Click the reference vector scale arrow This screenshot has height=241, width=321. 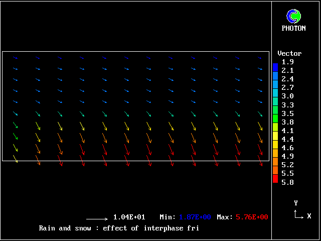pyautogui.click(x=97, y=219)
